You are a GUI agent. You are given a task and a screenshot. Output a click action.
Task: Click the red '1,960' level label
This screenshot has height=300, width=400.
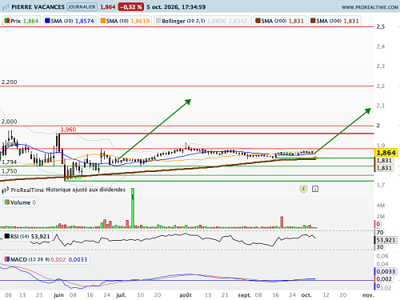(x=68, y=130)
